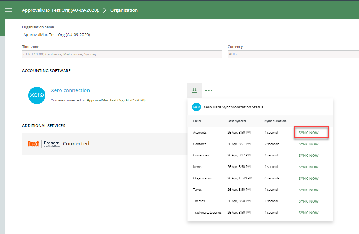Click the ACCOUNTING SOFTWARE heading
The height and width of the screenshot is (234, 359).
(x=46, y=71)
